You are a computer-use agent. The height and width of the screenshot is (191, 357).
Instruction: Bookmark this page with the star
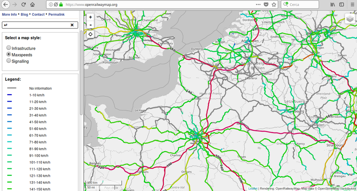coord(274,4)
